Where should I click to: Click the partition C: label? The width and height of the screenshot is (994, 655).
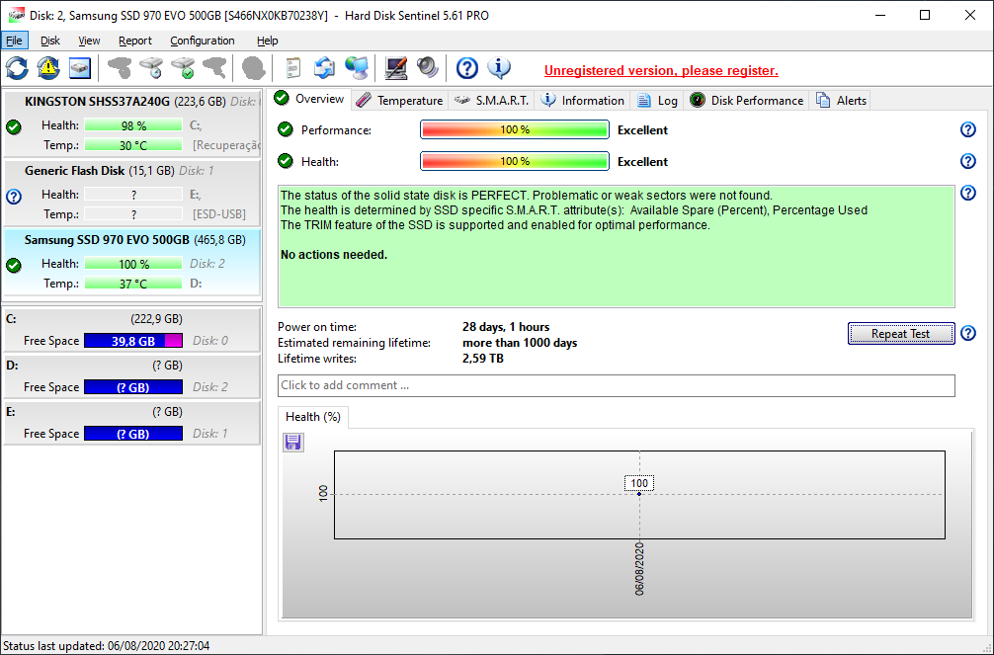pyautogui.click(x=12, y=319)
